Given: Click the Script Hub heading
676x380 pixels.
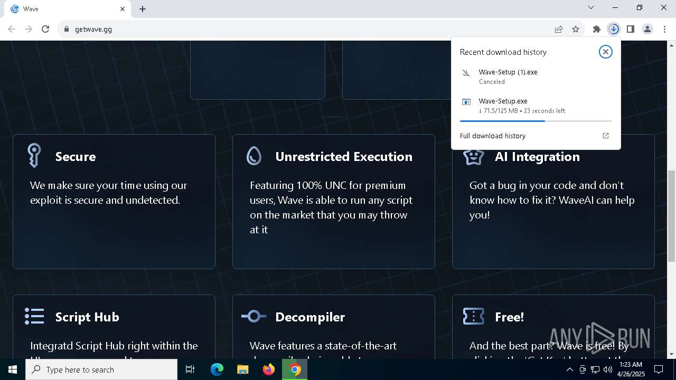Looking at the screenshot, I should (x=87, y=317).
